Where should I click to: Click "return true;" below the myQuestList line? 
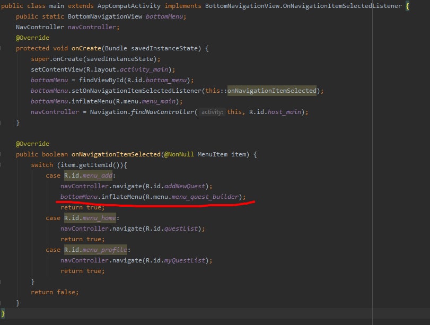[x=83, y=271]
